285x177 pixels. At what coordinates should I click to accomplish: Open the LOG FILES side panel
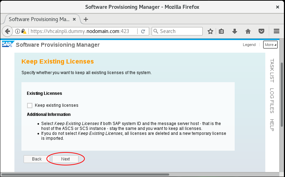pos(272,101)
